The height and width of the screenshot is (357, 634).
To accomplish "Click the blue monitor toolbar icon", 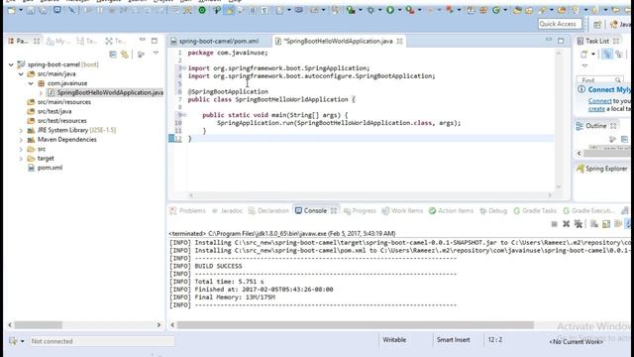I will pos(57,10).
